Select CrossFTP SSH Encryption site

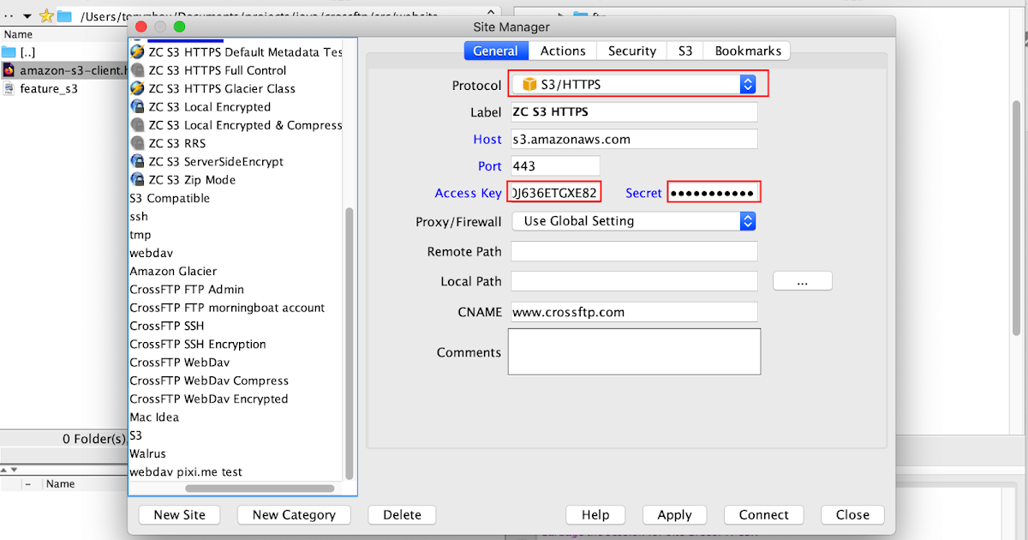click(198, 344)
